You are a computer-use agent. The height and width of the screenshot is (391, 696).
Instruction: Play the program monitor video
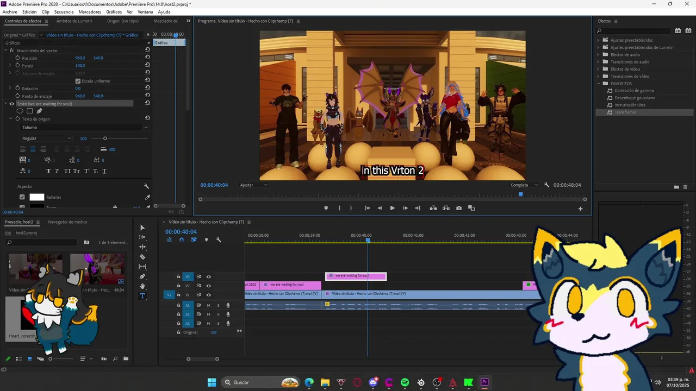point(392,208)
